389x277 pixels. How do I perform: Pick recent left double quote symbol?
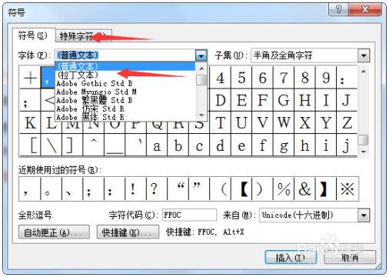[178, 189]
